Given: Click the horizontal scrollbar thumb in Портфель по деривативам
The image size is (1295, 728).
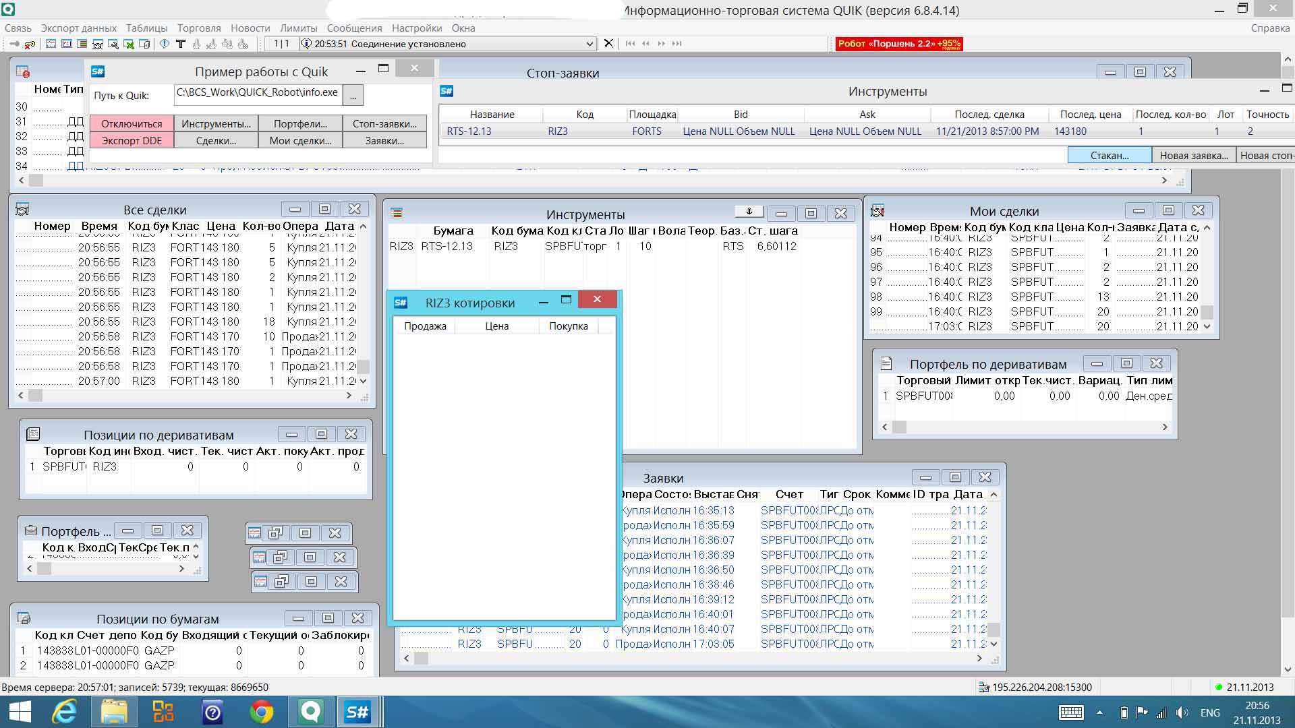Looking at the screenshot, I should point(900,427).
